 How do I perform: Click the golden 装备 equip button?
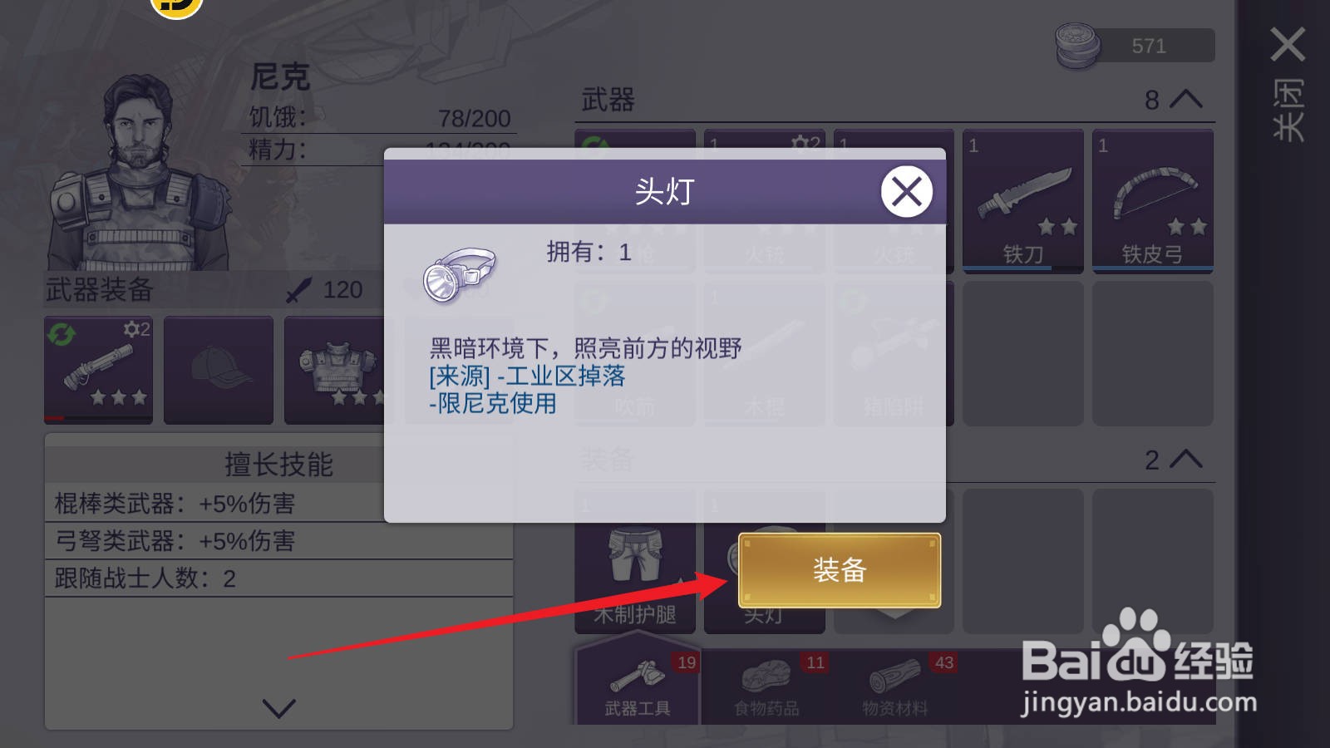pyautogui.click(x=840, y=570)
